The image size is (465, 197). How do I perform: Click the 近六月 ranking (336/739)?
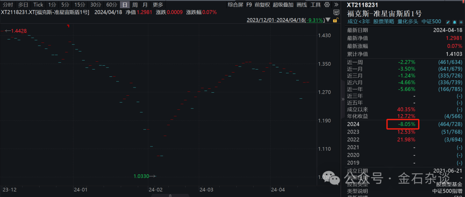pos(450,82)
